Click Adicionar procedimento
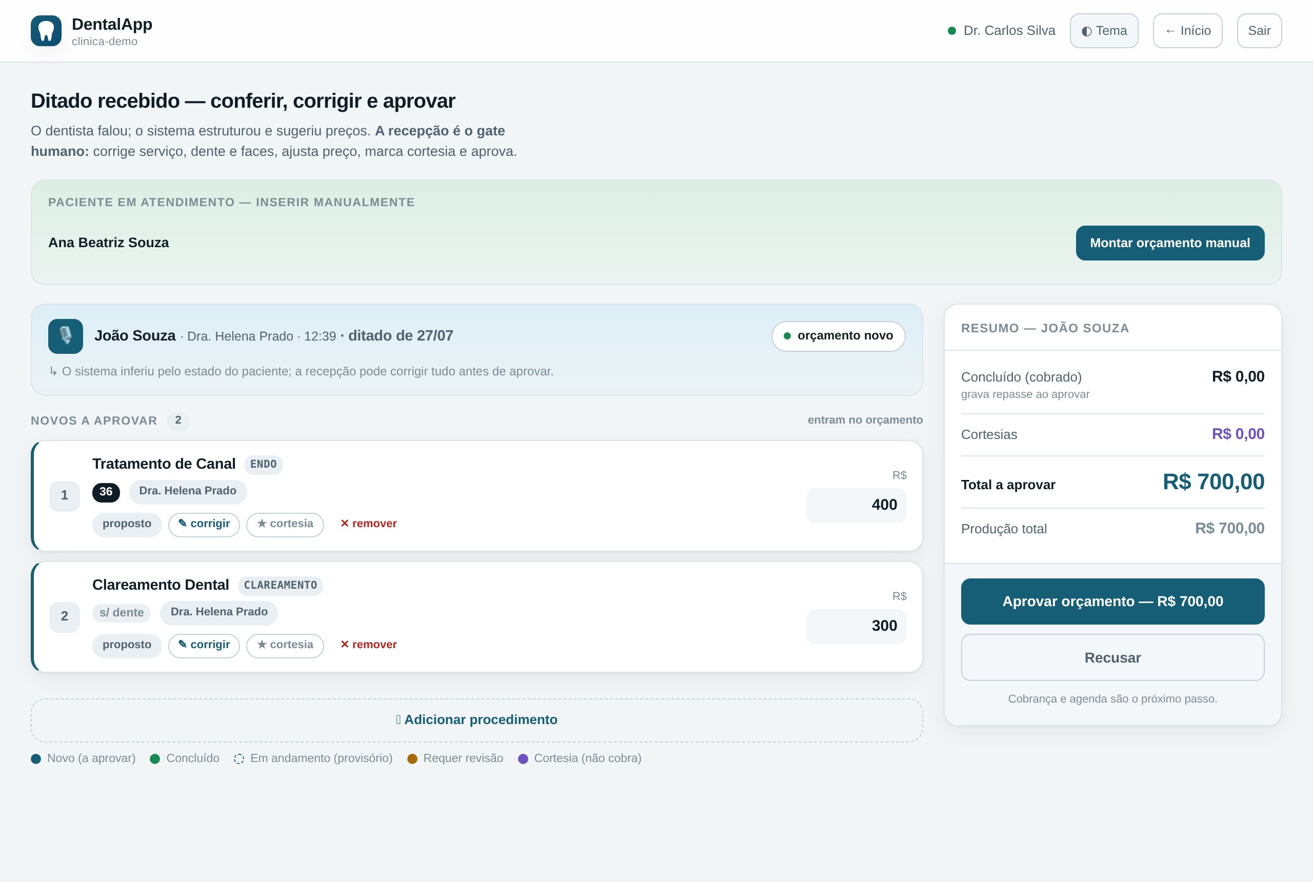Screen dimensions: 1313x882 (x=477, y=720)
